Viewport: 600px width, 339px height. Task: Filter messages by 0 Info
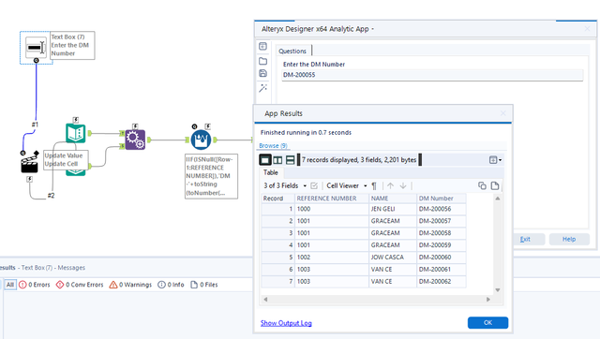coord(171,285)
